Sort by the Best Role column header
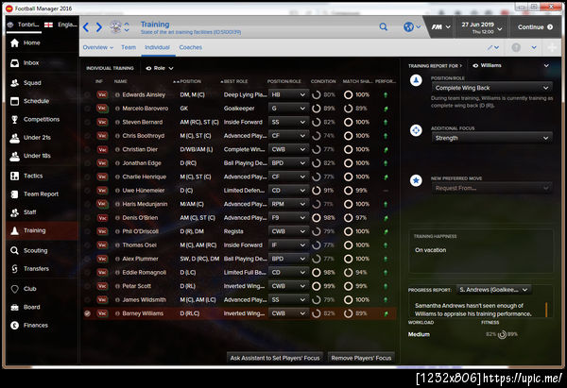 (234, 81)
